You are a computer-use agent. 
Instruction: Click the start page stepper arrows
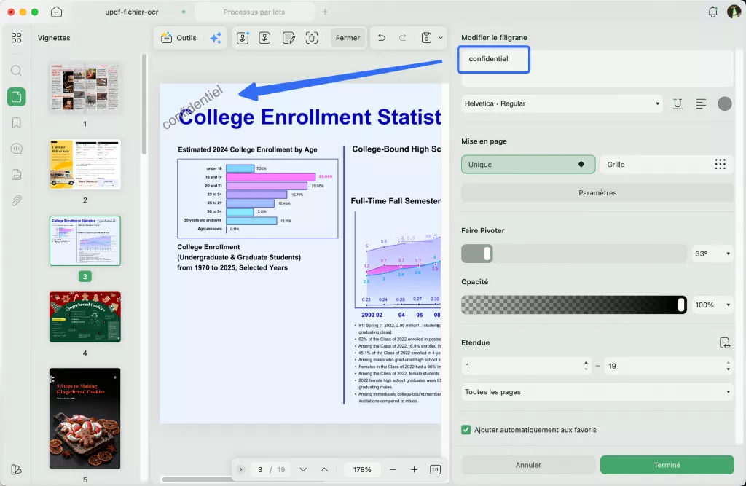point(586,366)
